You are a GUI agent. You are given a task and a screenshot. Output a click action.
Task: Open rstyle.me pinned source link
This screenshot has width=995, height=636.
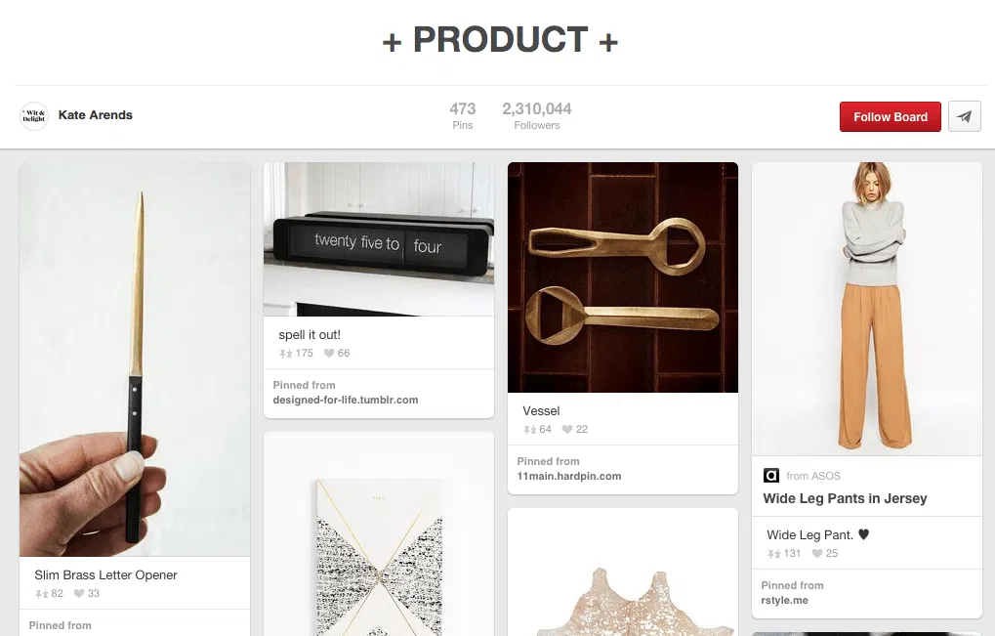(x=785, y=600)
